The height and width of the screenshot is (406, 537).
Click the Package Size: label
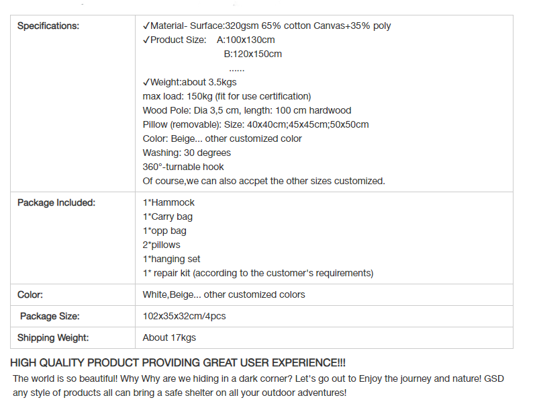(x=50, y=316)
